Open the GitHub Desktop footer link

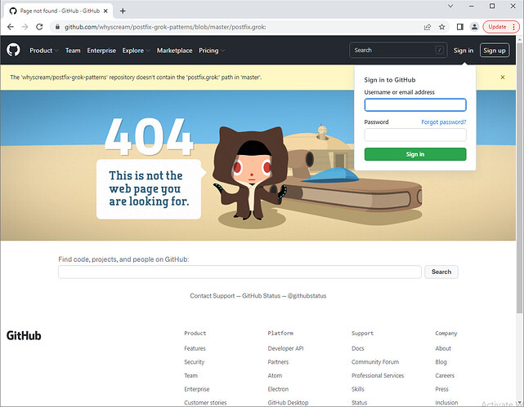pyautogui.click(x=288, y=403)
